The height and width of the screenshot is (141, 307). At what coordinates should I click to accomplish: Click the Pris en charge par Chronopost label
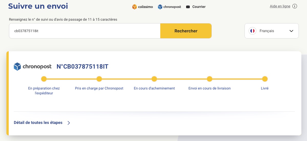[x=99, y=88]
